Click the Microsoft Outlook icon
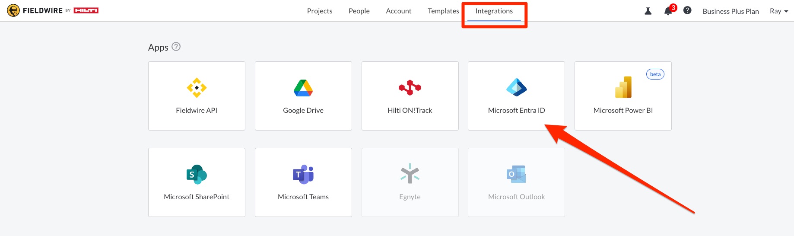This screenshot has height=236, width=794. tap(516, 174)
